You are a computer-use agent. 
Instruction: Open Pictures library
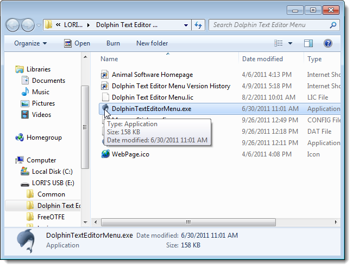[x=43, y=103]
